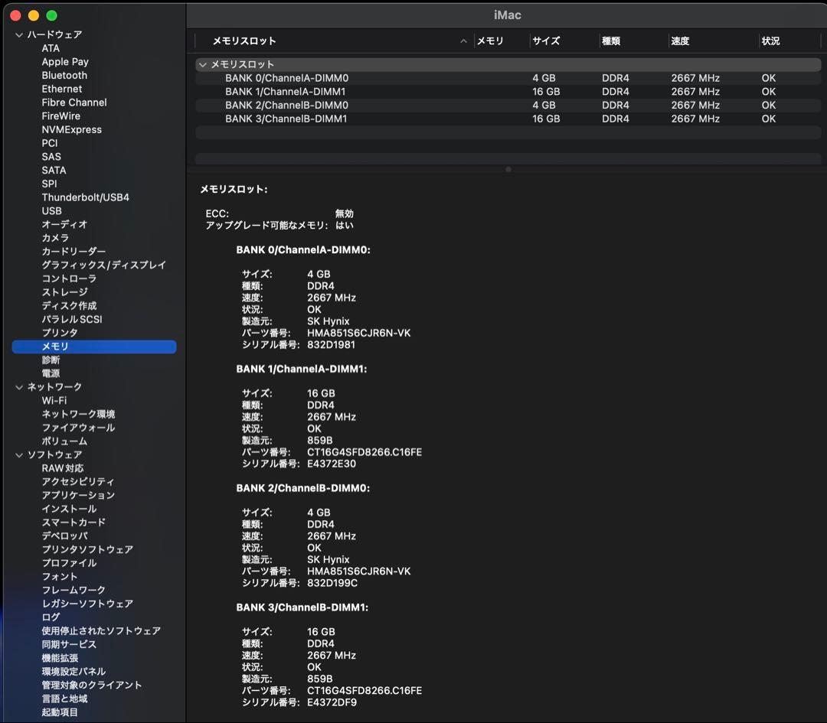Image resolution: width=827 pixels, height=723 pixels.
Task: Click the sort chevron on メモリスロット column
Action: coord(463,41)
